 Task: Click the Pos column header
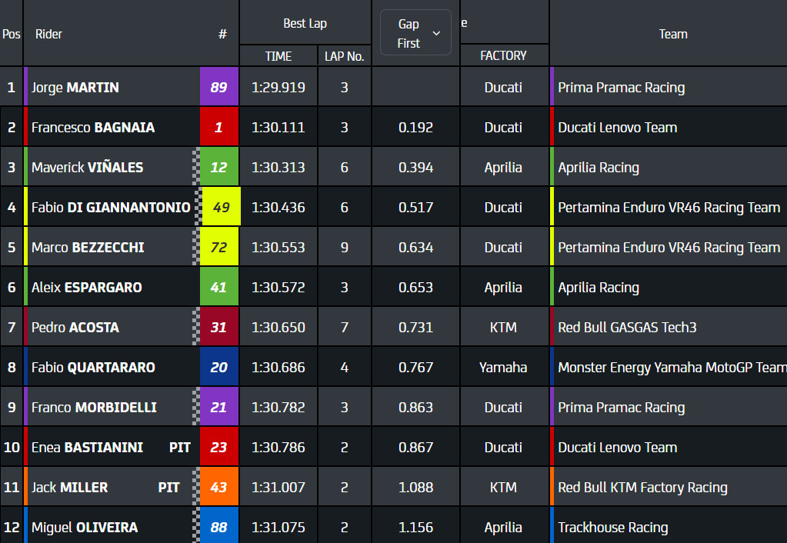pos(12,34)
